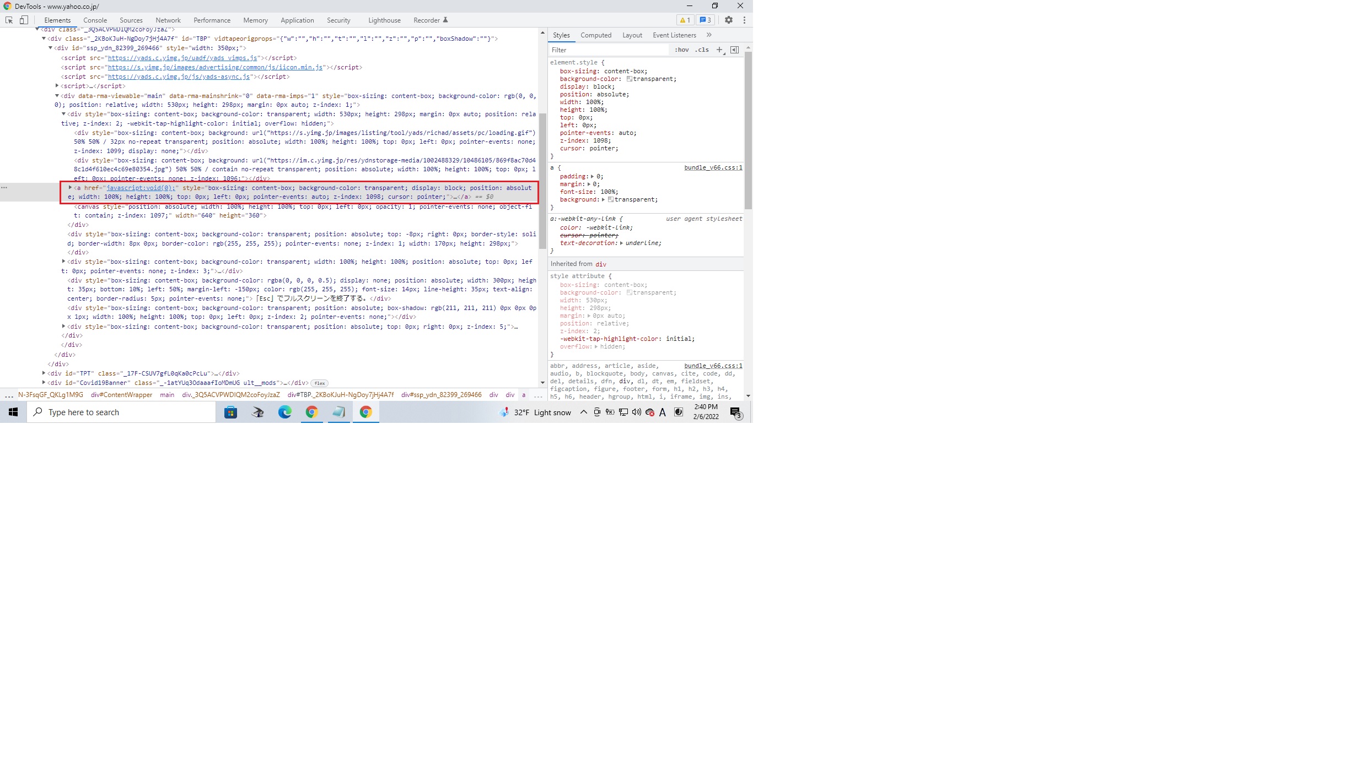Click the warnings count badge
Screen dimensions: 1355x761
(684, 20)
